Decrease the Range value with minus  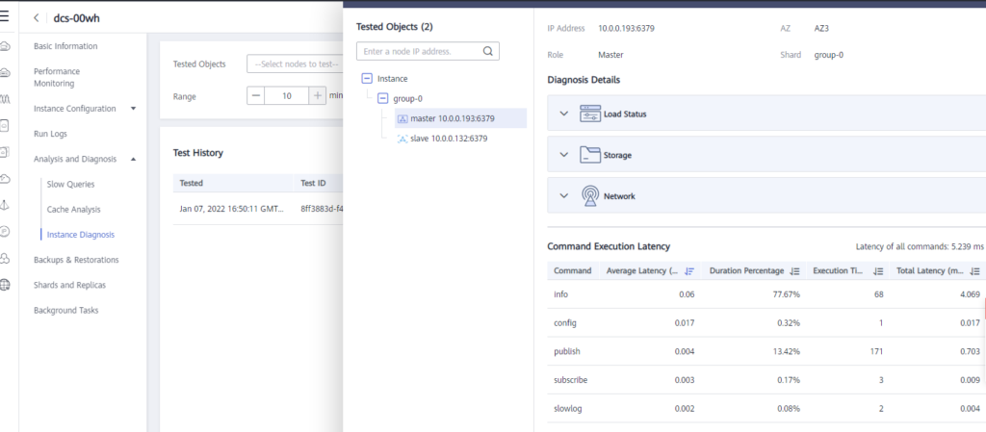coord(256,96)
